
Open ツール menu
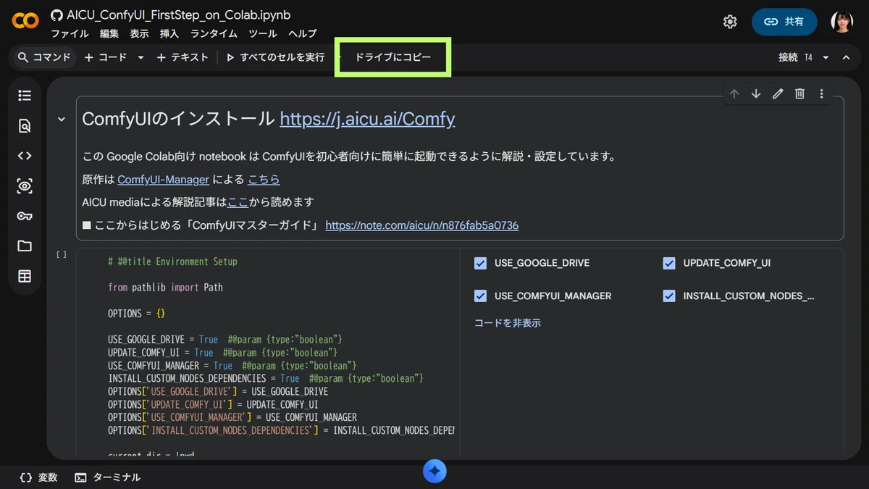pyautogui.click(x=262, y=33)
